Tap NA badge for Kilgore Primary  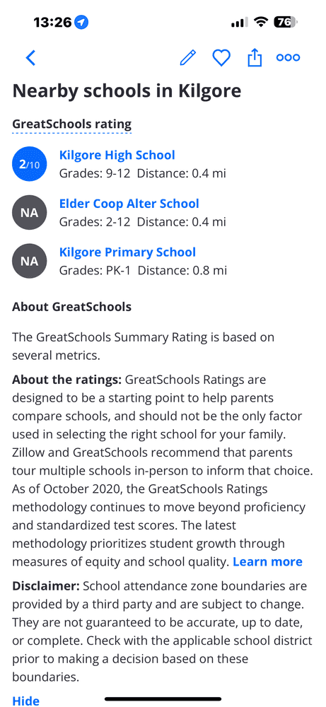(29, 261)
